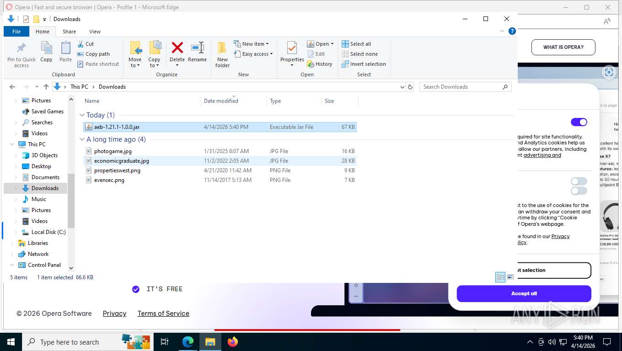Click advertising and link in cookie text
622x351 pixels.
(x=542, y=155)
